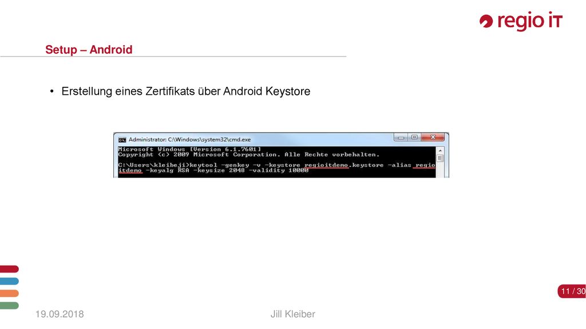The width and height of the screenshot is (586, 329).
Task: Click the regio iT logo
Action: pyautogui.click(x=521, y=21)
